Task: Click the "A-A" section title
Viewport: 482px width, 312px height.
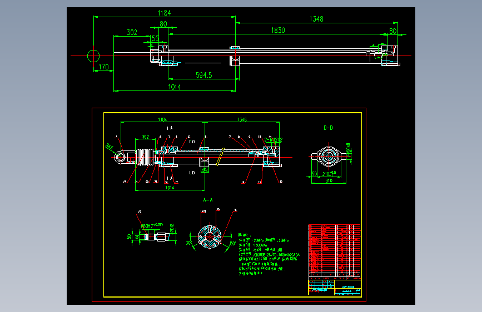Action: click(x=208, y=200)
